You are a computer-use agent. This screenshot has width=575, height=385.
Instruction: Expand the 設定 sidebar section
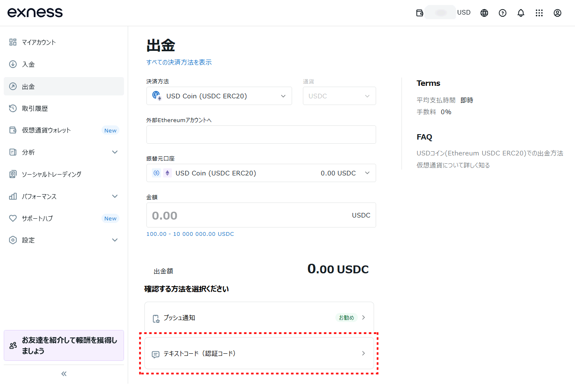point(115,240)
